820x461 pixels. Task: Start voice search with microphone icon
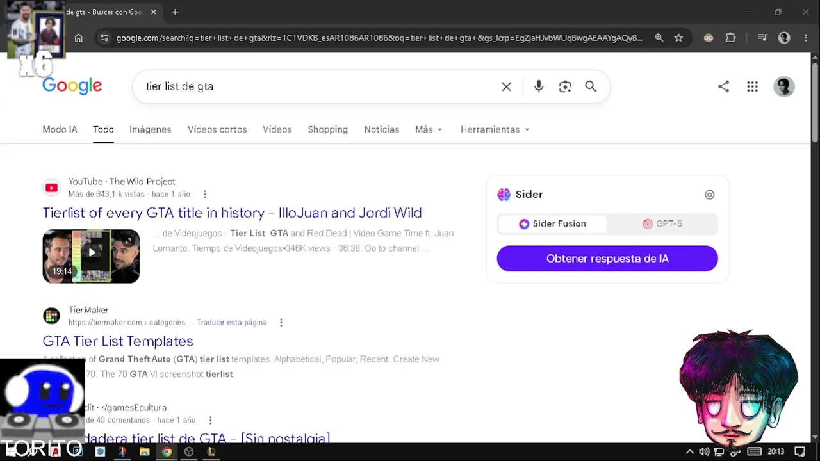point(539,86)
